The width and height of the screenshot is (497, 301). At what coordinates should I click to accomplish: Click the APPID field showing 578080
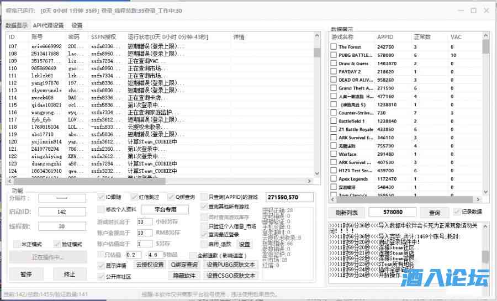click(393, 212)
